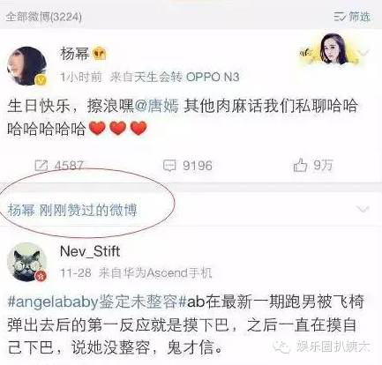Open the #angelababy鉴定未整容# hashtag topic
The image size is (382, 365).
coord(96,302)
